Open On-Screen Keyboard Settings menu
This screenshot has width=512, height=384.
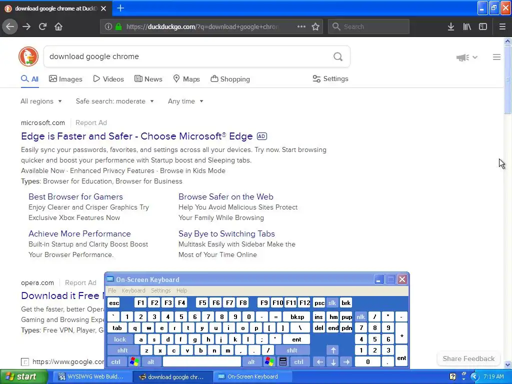click(160, 290)
